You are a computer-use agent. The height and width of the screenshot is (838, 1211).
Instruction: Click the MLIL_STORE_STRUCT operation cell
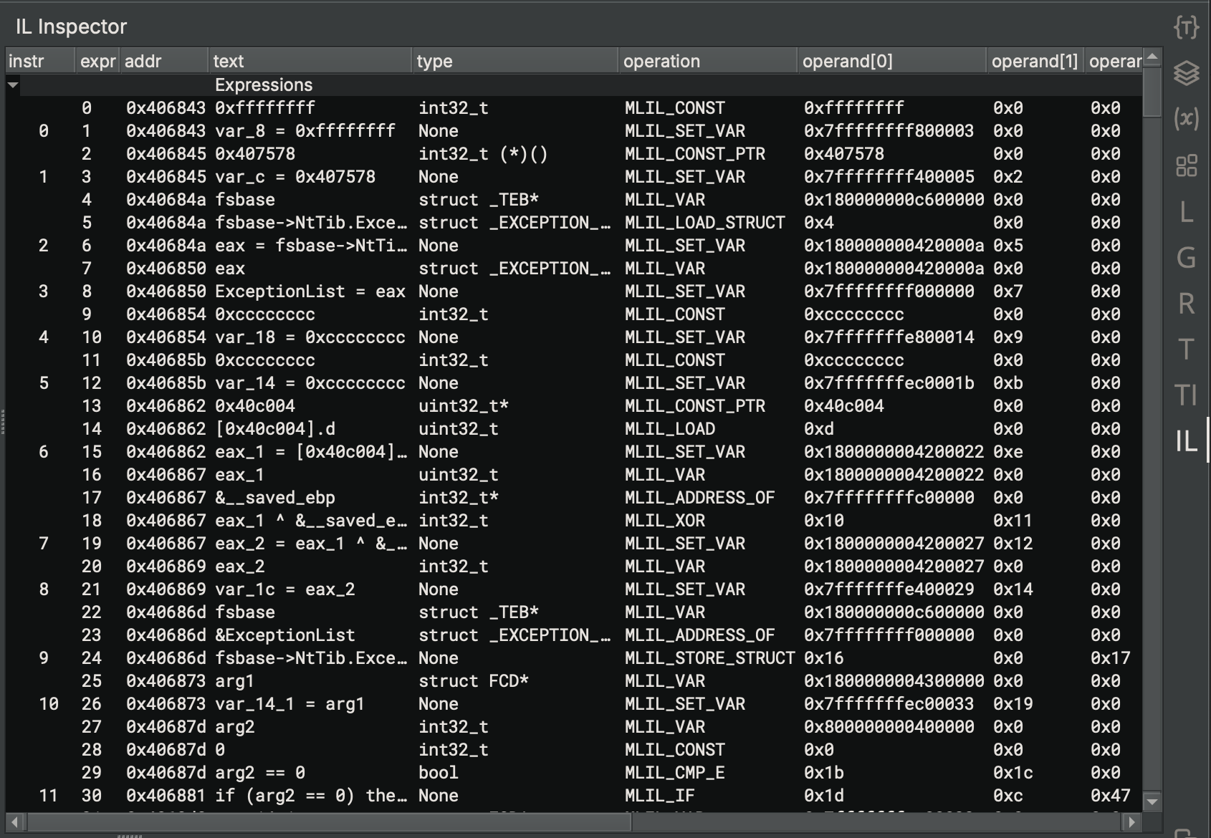(709, 658)
